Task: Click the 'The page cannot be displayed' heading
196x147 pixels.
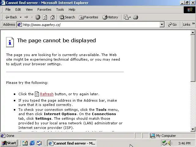Action: coord(56,40)
